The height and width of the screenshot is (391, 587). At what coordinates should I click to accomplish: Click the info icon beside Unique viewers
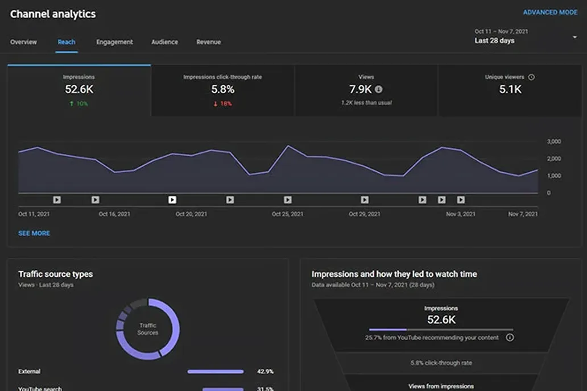tap(531, 77)
